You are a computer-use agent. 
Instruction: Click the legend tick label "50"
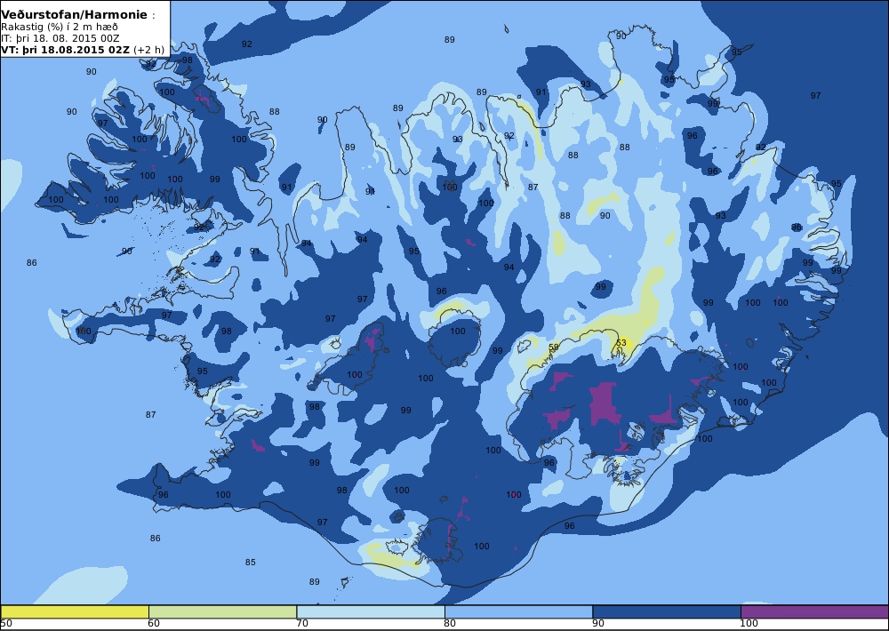6,624
